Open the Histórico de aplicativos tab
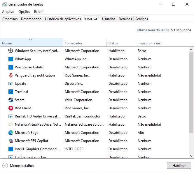This screenshot has height=173, width=194. 63,19
